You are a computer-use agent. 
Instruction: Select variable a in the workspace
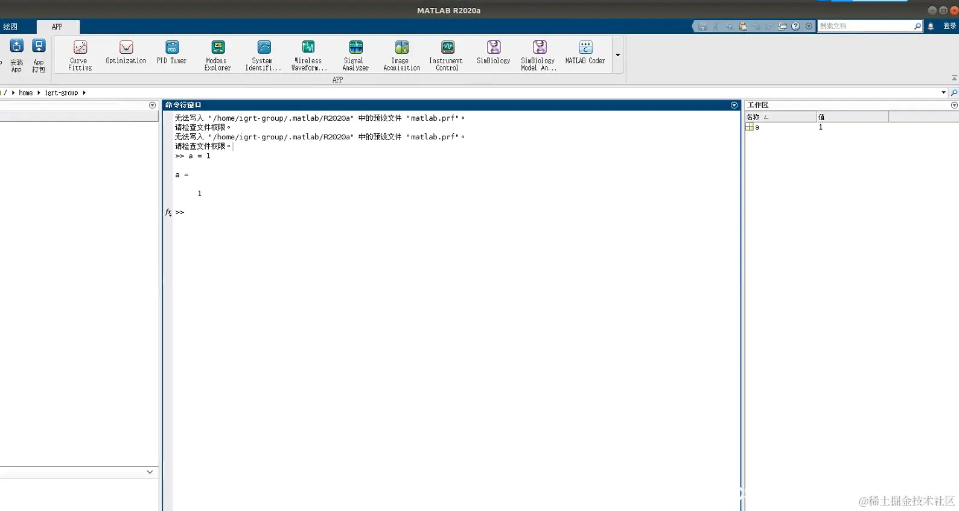click(x=757, y=127)
